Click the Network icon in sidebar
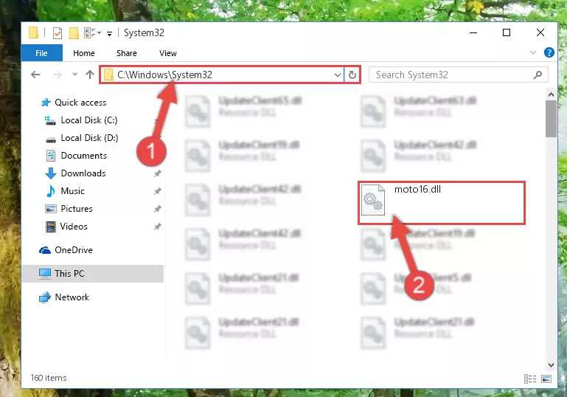The image size is (567, 397). coord(45,297)
